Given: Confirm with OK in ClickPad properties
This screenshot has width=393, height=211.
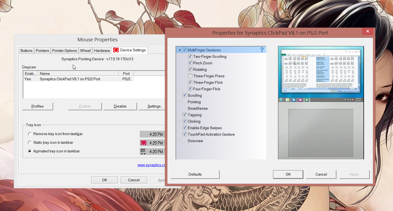Looking at the screenshot, I should (x=288, y=174).
